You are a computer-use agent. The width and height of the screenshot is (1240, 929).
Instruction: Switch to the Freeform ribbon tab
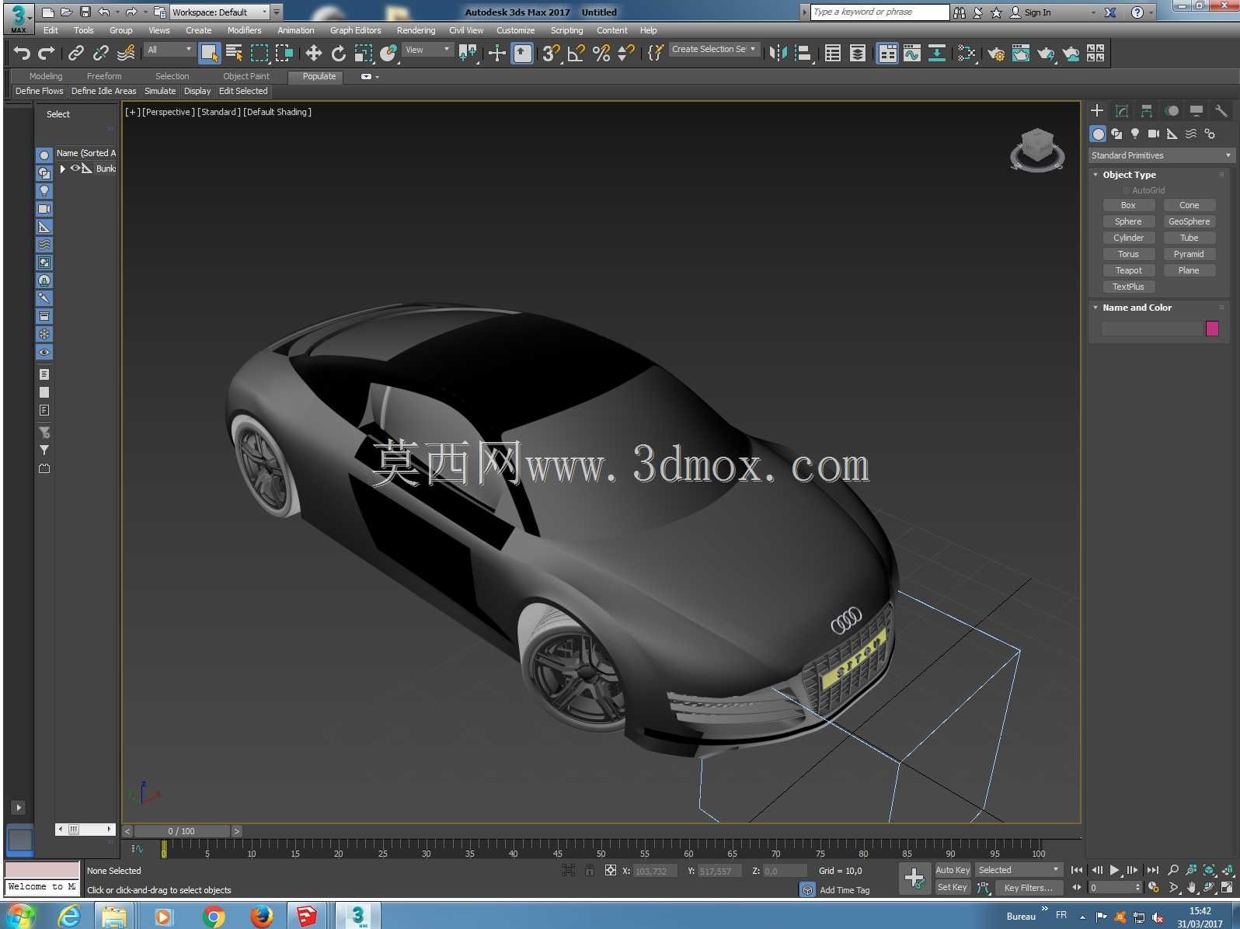104,76
